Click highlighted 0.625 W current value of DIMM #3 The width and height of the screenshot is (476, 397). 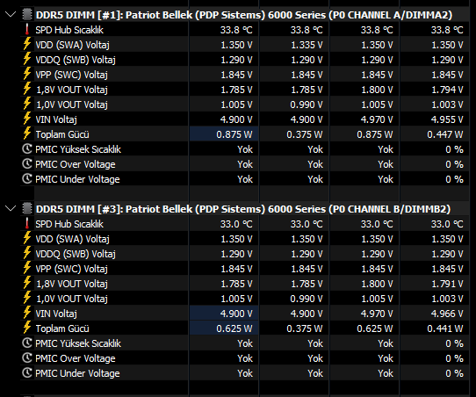point(234,328)
